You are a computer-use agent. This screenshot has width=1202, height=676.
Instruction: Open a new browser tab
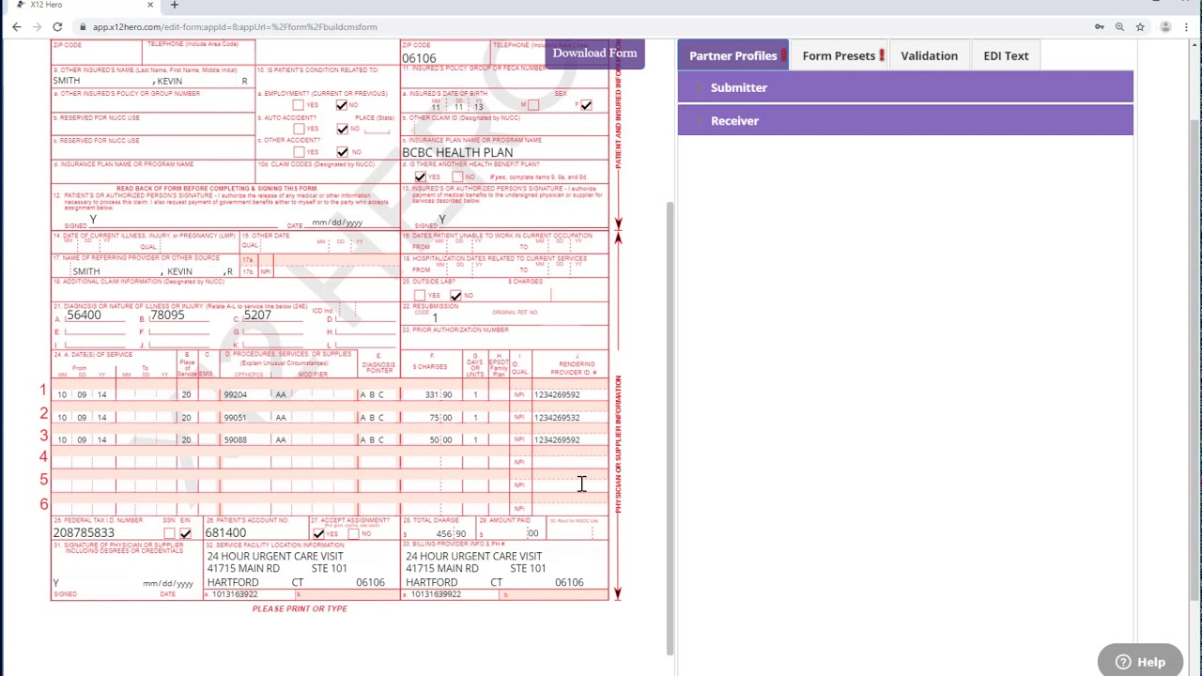point(174,6)
